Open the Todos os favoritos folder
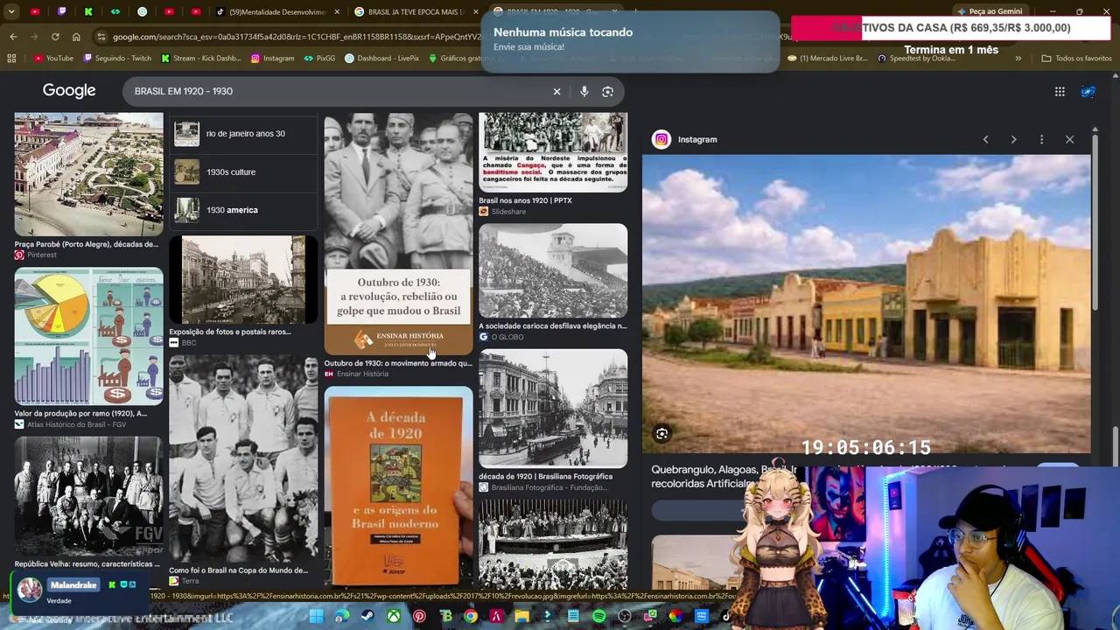The height and width of the screenshot is (630, 1120). pyautogui.click(x=1076, y=59)
